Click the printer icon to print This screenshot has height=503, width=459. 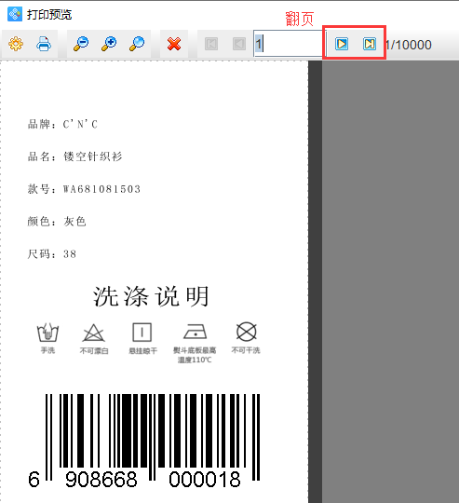[44, 44]
